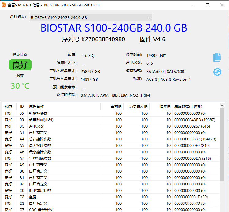Click the ID column header
The image size is (229, 212).
coord(22,106)
